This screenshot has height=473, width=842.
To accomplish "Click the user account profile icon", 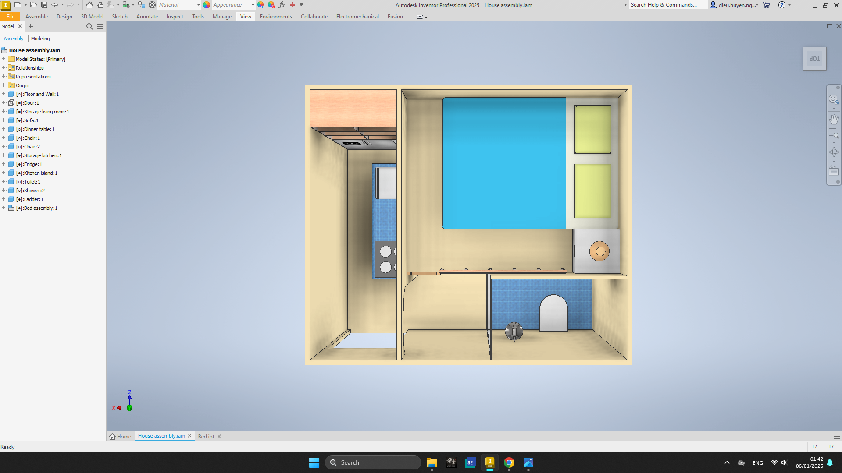I will click(x=713, y=5).
